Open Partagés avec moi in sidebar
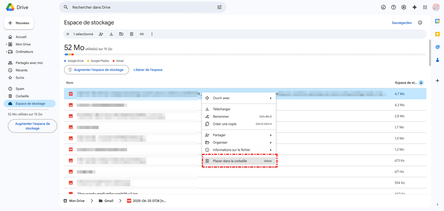444x211 pixels. click(x=29, y=63)
